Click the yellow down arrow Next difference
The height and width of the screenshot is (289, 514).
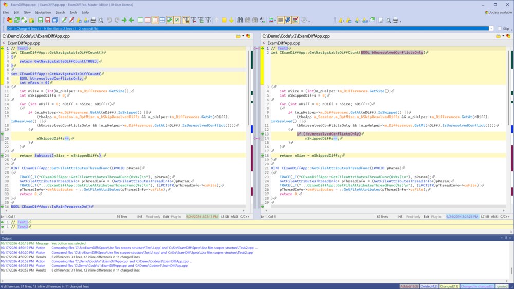(x=231, y=21)
